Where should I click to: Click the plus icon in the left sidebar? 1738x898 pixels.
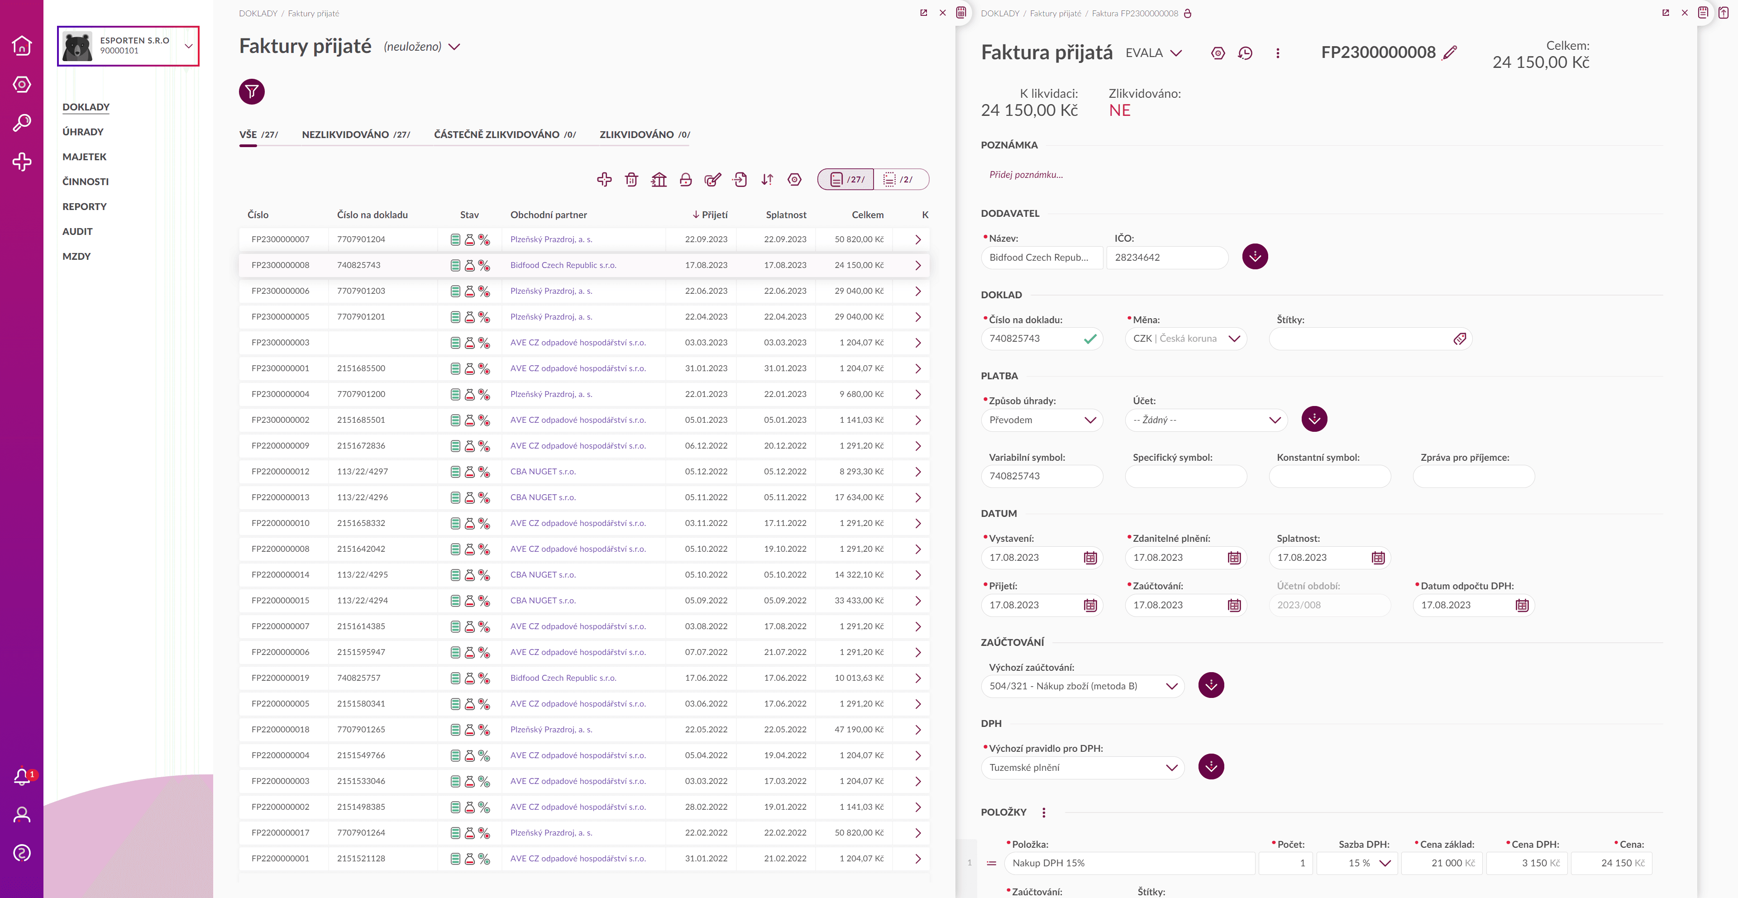coord(22,162)
